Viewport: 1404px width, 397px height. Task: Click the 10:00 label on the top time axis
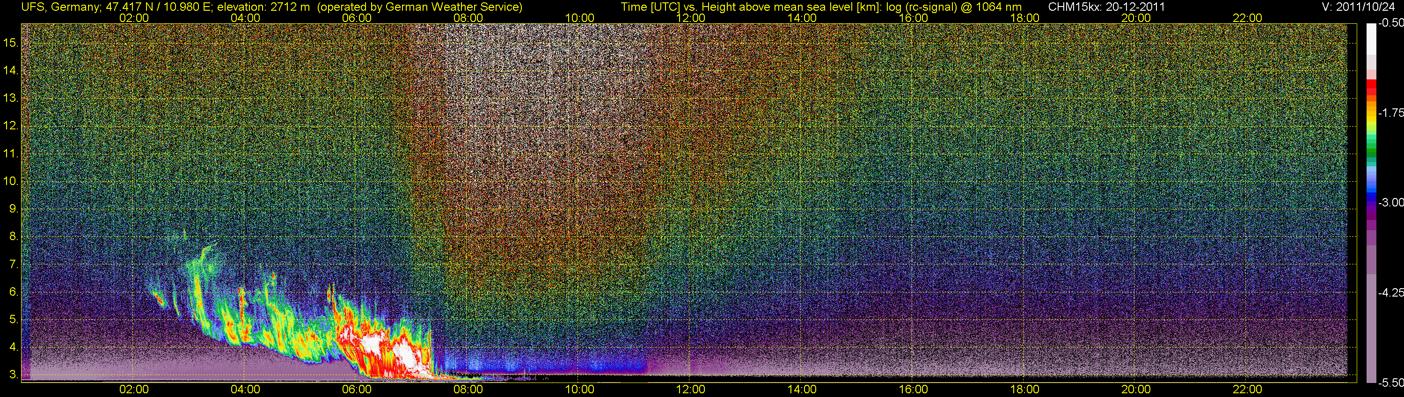pyautogui.click(x=579, y=18)
